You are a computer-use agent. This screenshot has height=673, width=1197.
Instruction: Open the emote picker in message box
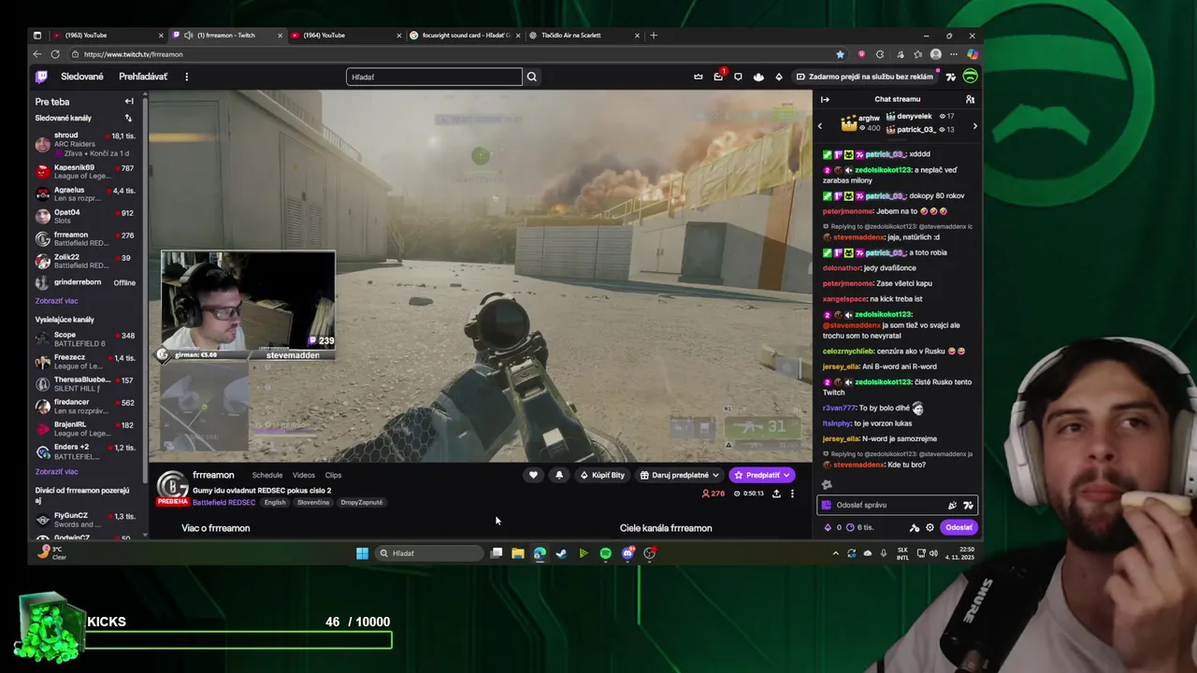pyautogui.click(x=968, y=505)
